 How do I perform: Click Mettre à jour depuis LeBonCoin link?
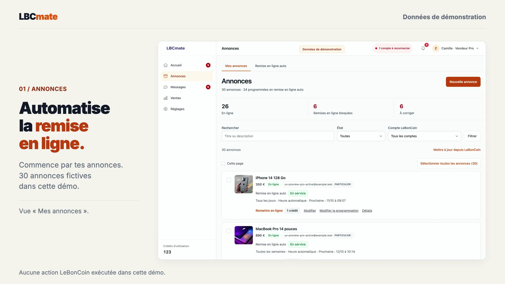tap(457, 150)
